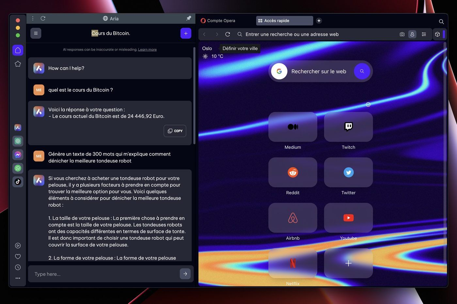Click the Type here message field
This screenshot has height=304, width=457.
point(106,274)
